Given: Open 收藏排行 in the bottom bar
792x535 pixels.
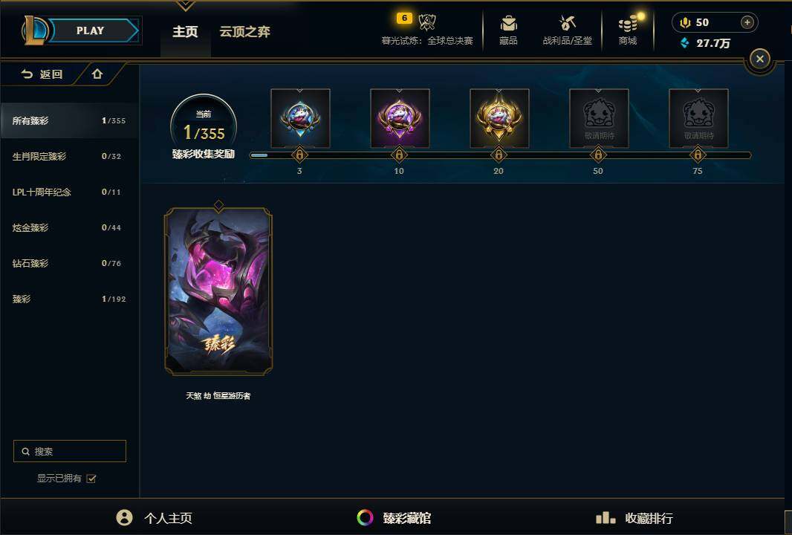Looking at the screenshot, I should click(634, 518).
